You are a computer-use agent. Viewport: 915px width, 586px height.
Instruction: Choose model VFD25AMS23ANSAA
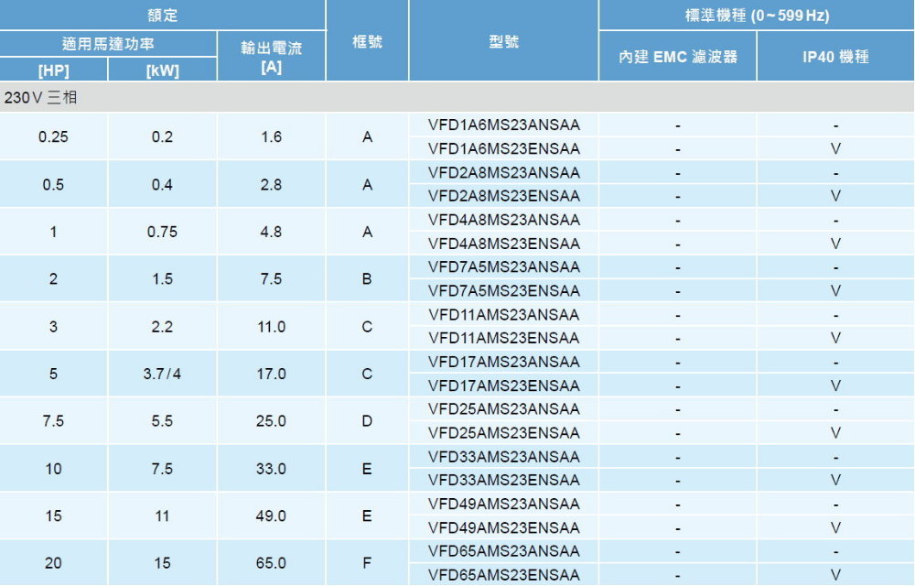pos(503,408)
